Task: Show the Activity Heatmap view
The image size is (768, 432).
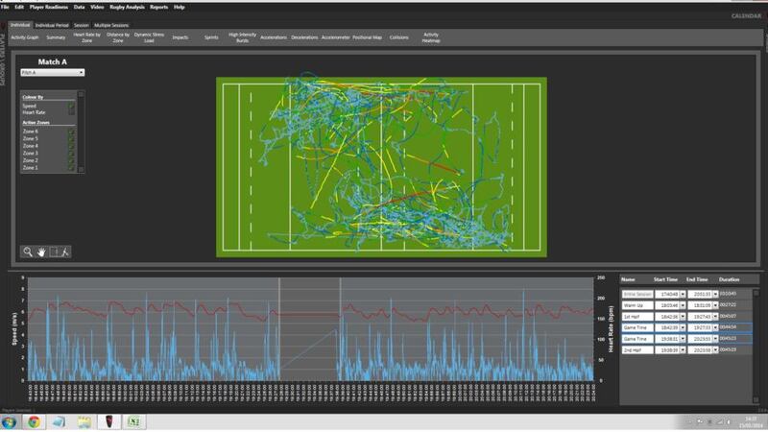Action: [x=431, y=38]
